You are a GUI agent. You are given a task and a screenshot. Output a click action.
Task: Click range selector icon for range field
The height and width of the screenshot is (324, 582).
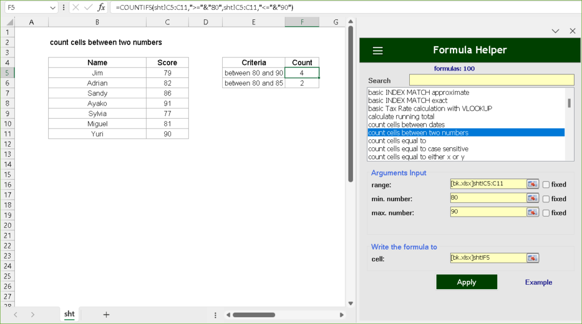point(533,184)
